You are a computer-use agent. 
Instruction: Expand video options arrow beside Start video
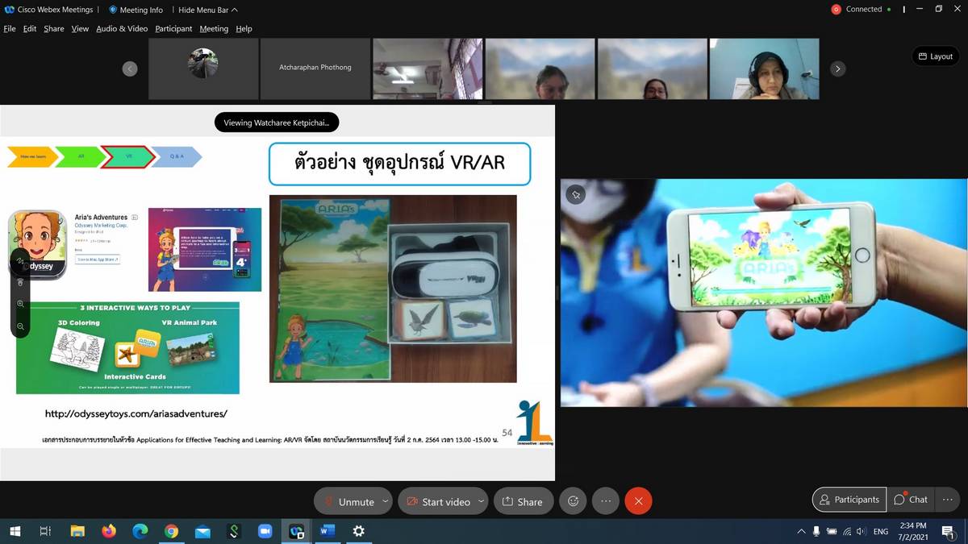(x=481, y=501)
